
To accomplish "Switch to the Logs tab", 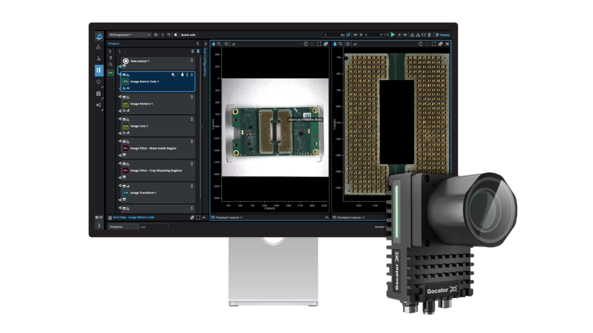I will click(x=143, y=227).
